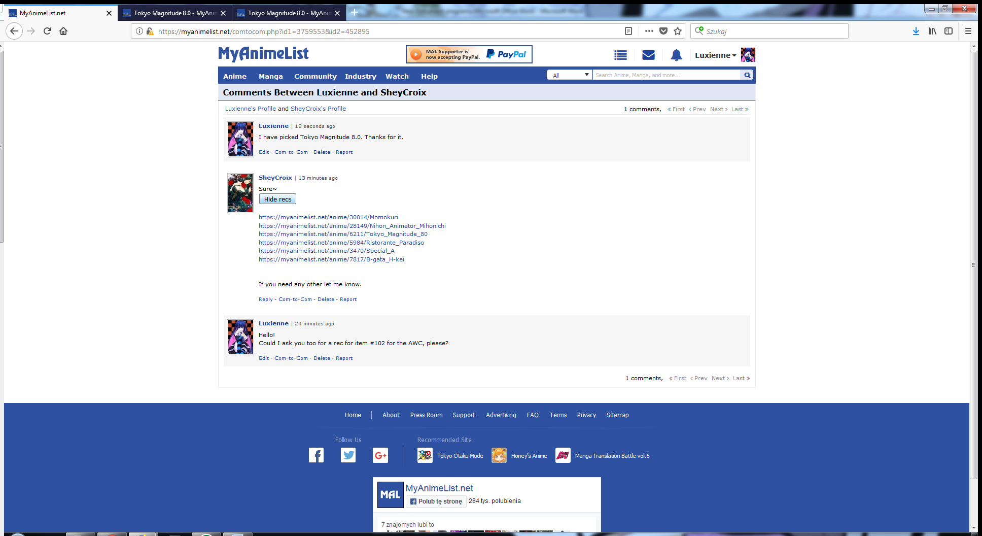
Task: Expand the Luxienne user dropdown
Action: point(715,55)
